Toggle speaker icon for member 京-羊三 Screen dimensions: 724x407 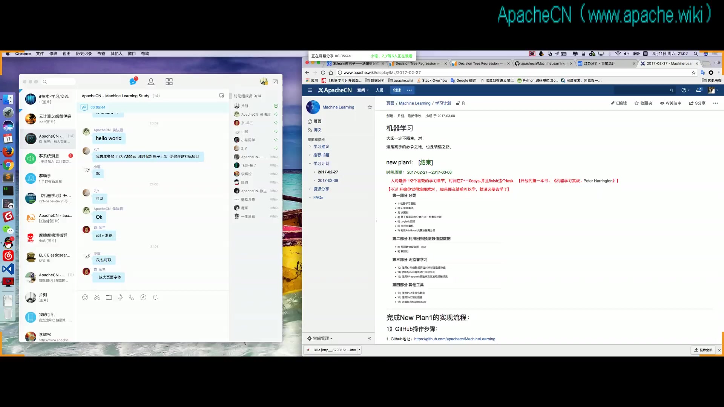[x=276, y=123]
